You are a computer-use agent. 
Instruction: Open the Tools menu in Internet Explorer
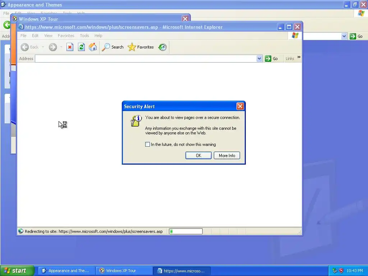click(x=84, y=36)
